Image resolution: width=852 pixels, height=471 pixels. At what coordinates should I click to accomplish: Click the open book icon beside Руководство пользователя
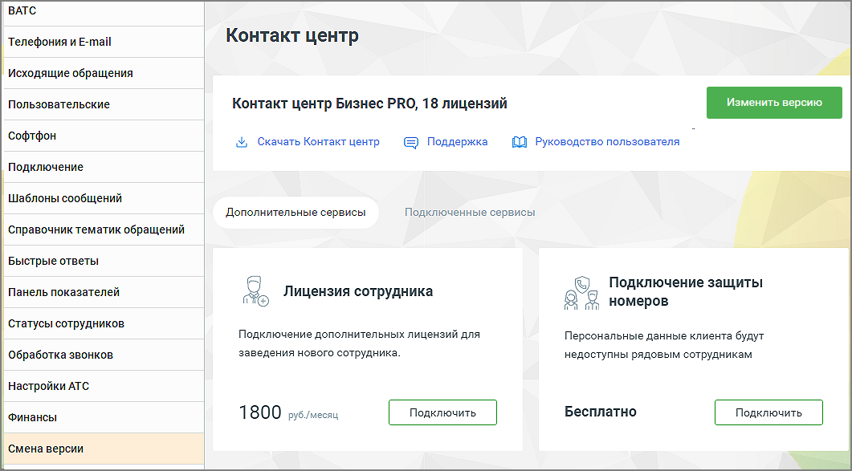tap(520, 142)
